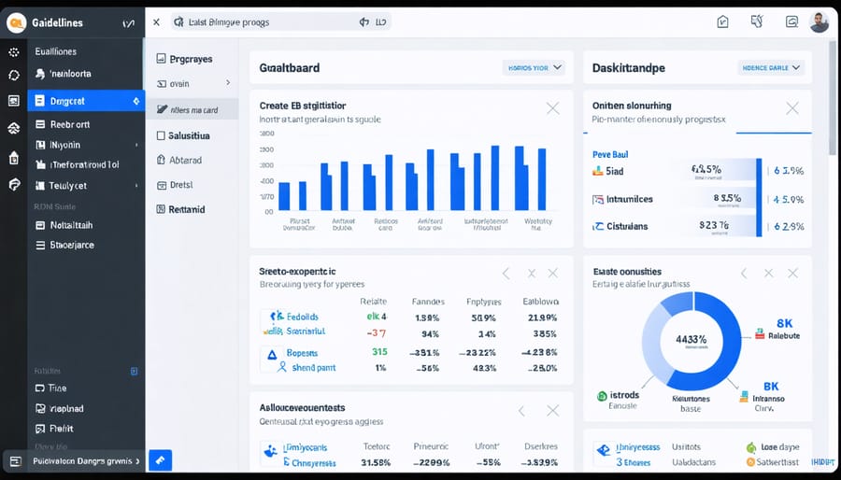Open the dropdown in the Daskittandpe header

coord(771,67)
